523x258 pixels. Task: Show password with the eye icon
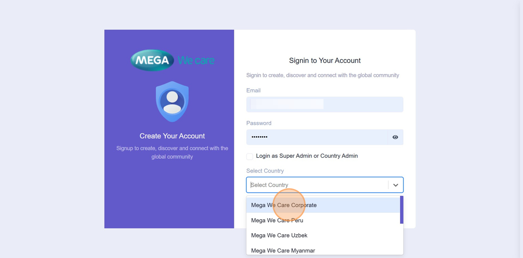click(x=395, y=137)
